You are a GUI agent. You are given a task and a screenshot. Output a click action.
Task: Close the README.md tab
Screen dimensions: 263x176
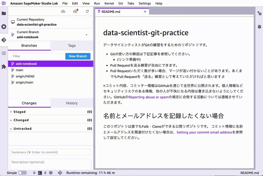click(145, 12)
